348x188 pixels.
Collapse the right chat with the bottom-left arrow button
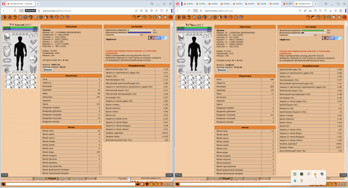click(x=179, y=175)
